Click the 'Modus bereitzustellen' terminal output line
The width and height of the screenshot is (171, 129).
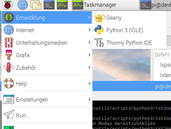(x=124, y=124)
